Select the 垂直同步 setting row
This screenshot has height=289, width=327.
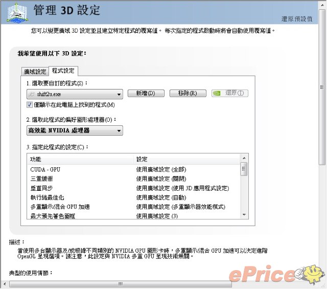coord(133,188)
